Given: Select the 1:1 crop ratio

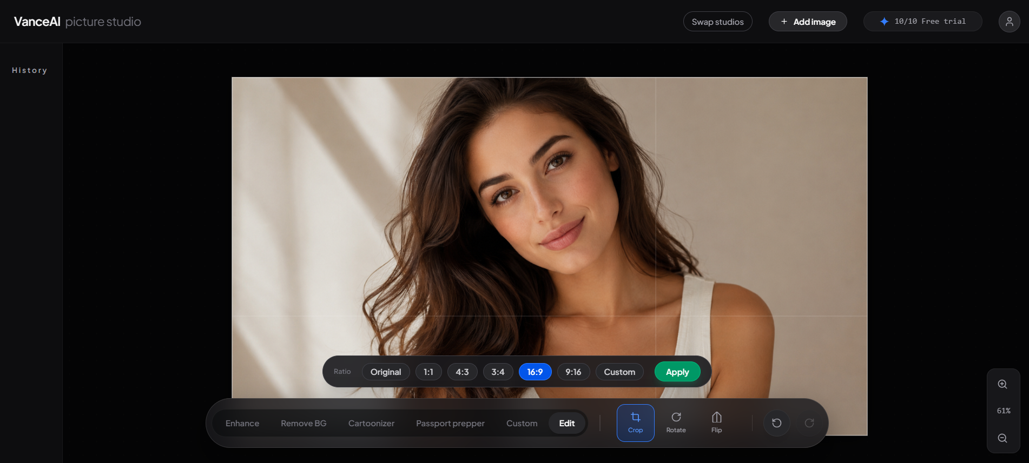Looking at the screenshot, I should pyautogui.click(x=428, y=372).
